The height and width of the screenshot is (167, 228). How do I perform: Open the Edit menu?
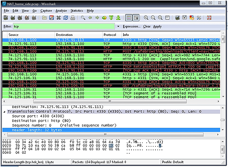pyautogui.click(x=15, y=11)
